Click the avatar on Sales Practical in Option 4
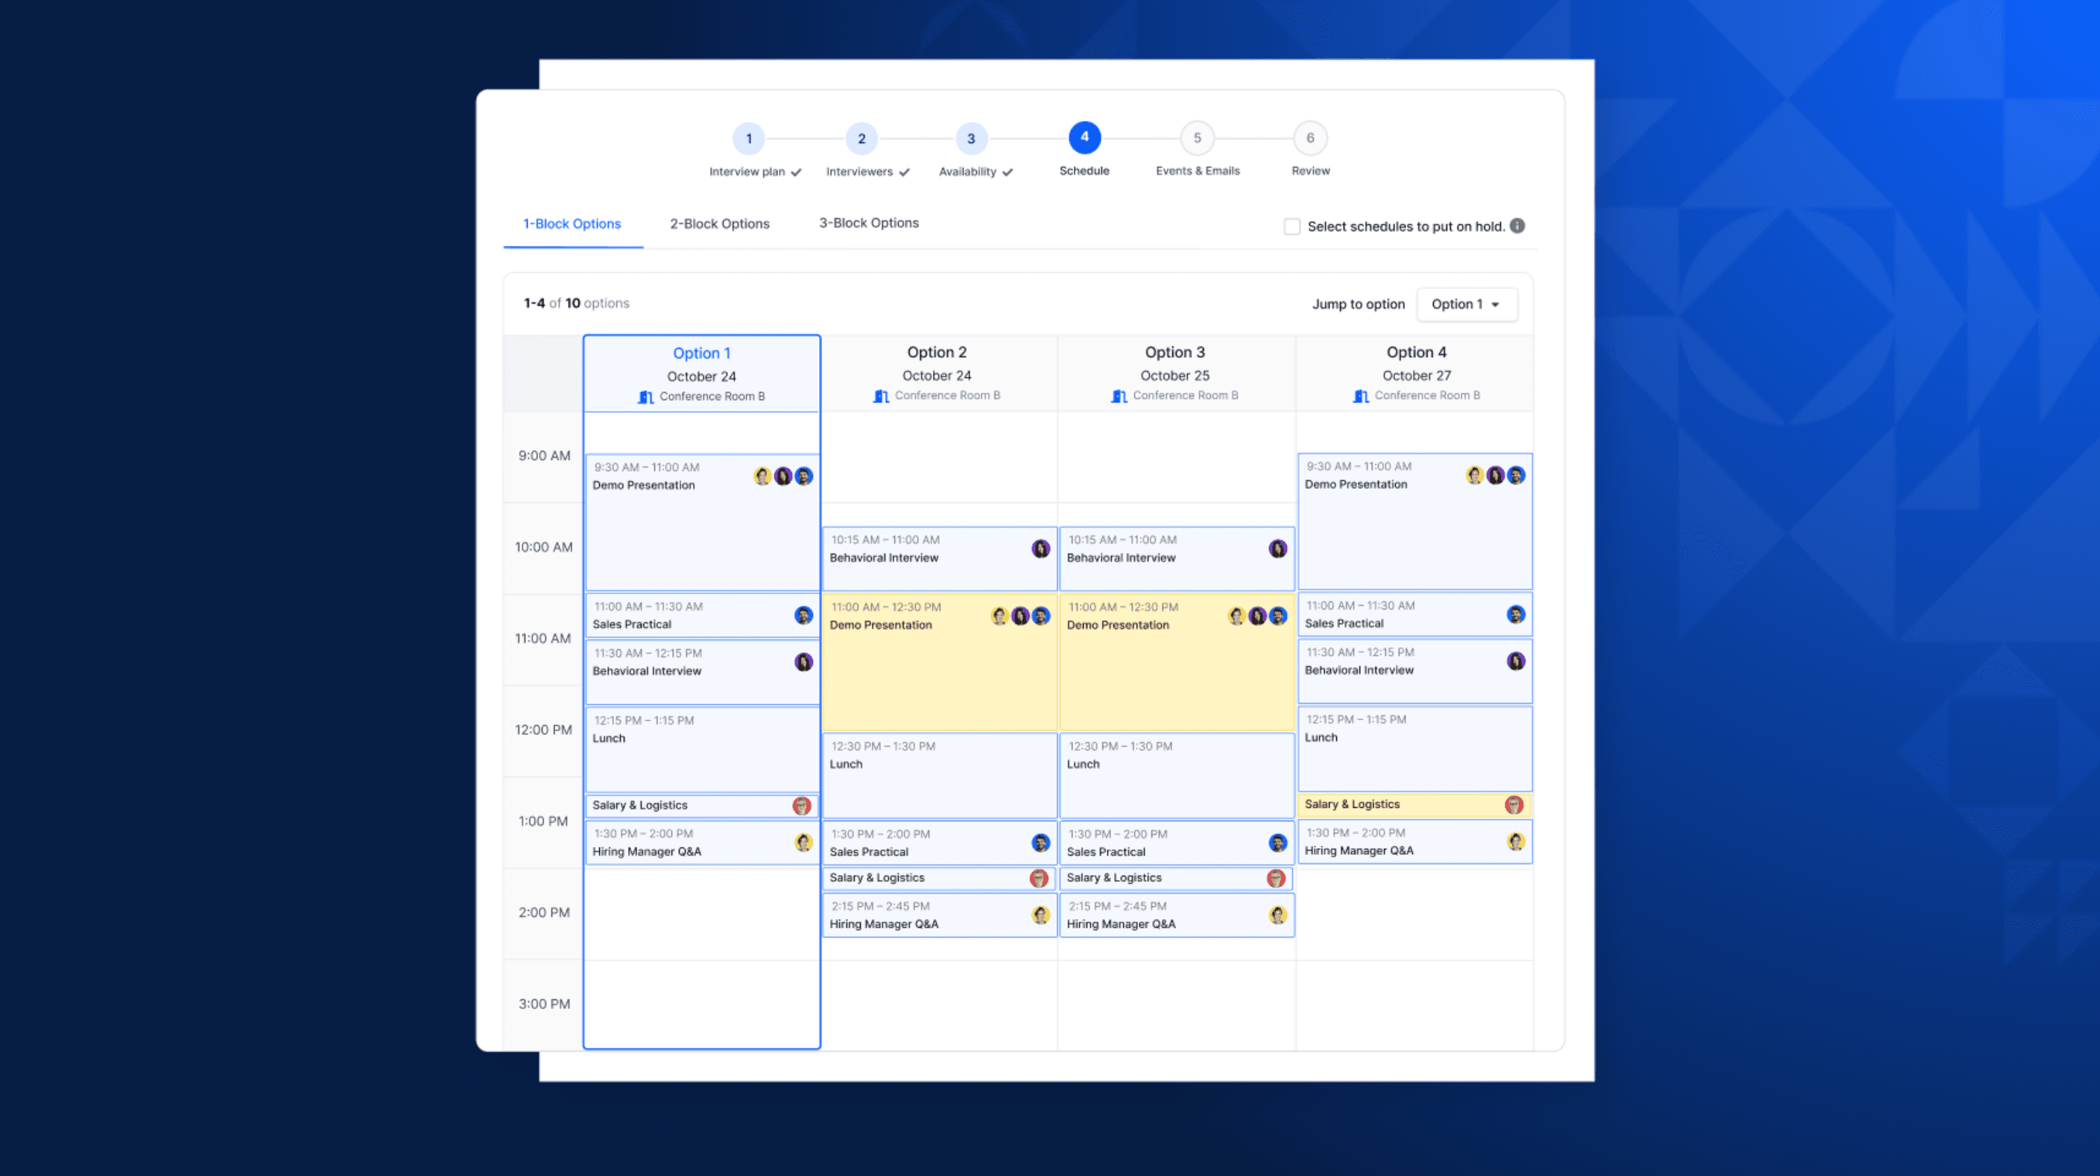The image size is (2100, 1176). pyautogui.click(x=1515, y=614)
